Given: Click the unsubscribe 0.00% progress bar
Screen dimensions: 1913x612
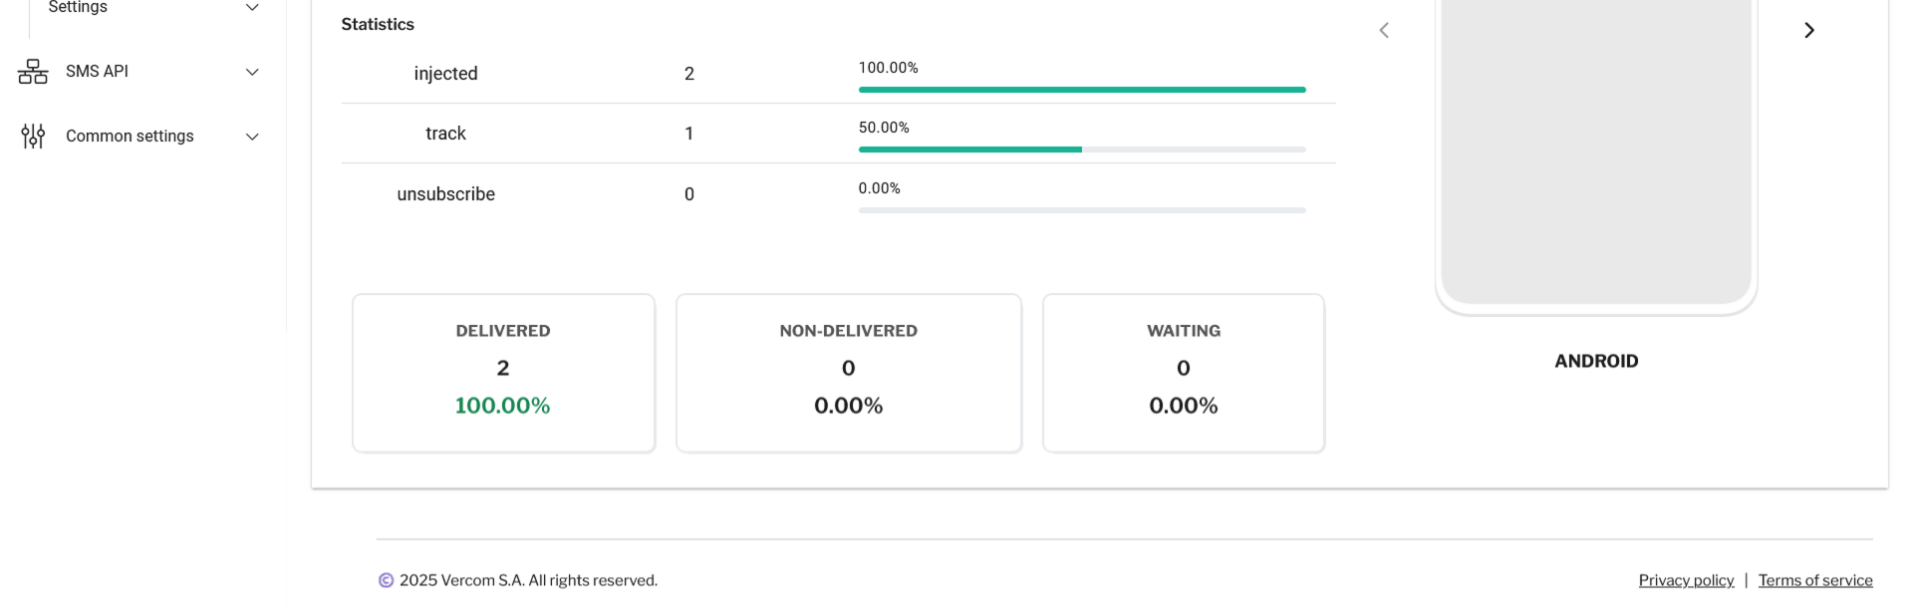Looking at the screenshot, I should (1081, 210).
